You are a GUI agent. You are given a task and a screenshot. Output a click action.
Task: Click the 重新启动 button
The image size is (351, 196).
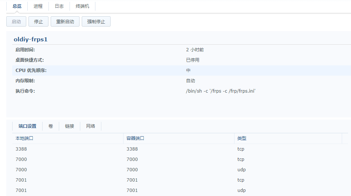coord(65,22)
